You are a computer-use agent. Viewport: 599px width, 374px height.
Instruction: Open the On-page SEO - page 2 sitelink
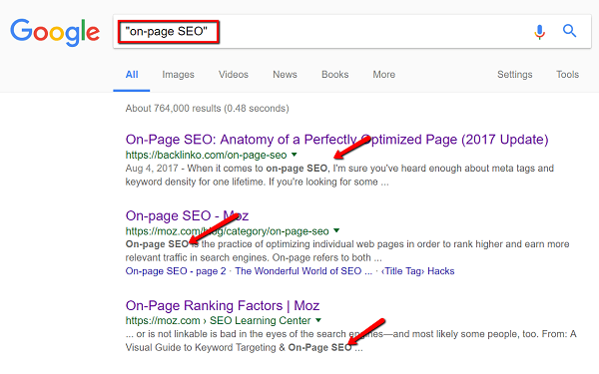[176, 271]
